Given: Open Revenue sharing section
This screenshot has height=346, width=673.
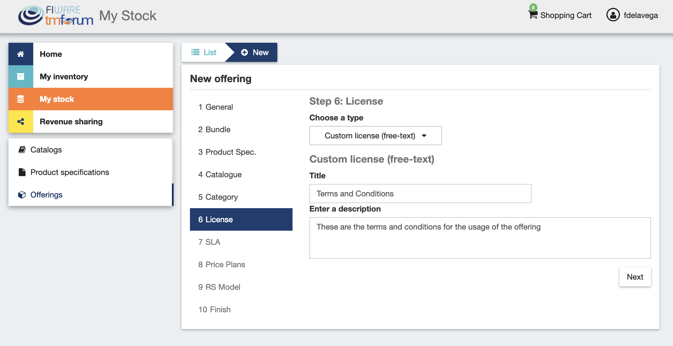Looking at the screenshot, I should coord(91,122).
